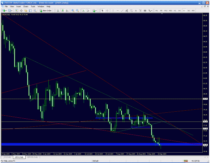Open the Help menu
This screenshot has width=210, height=163.
(x=48, y=6)
